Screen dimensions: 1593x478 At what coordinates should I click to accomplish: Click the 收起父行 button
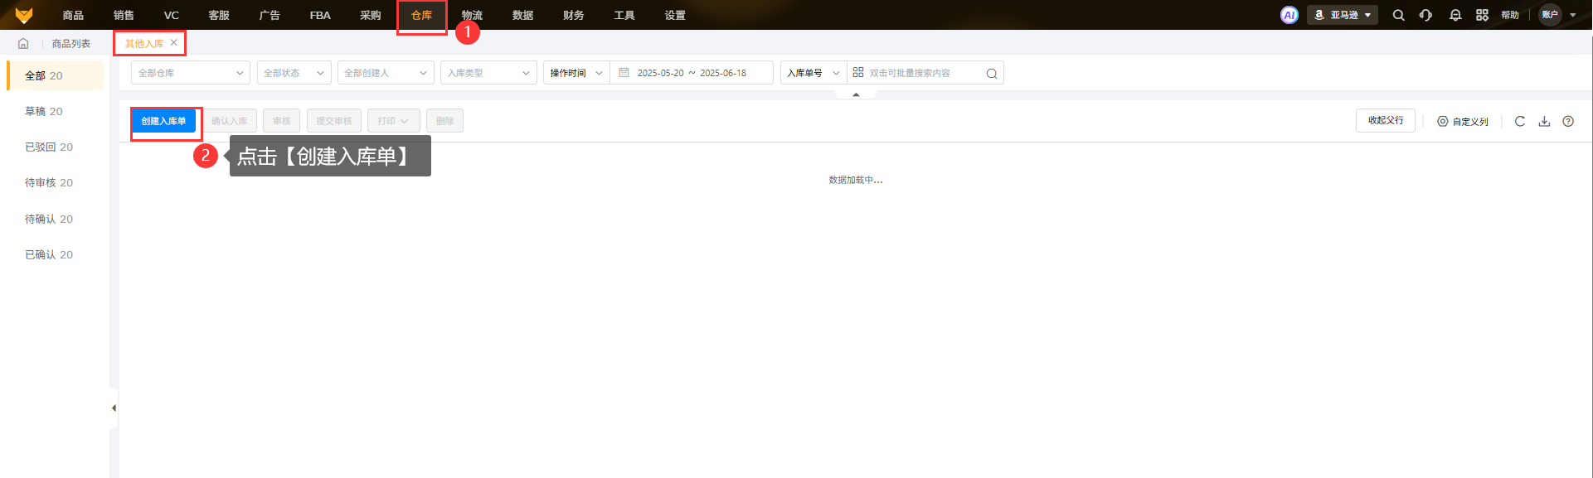point(1386,120)
